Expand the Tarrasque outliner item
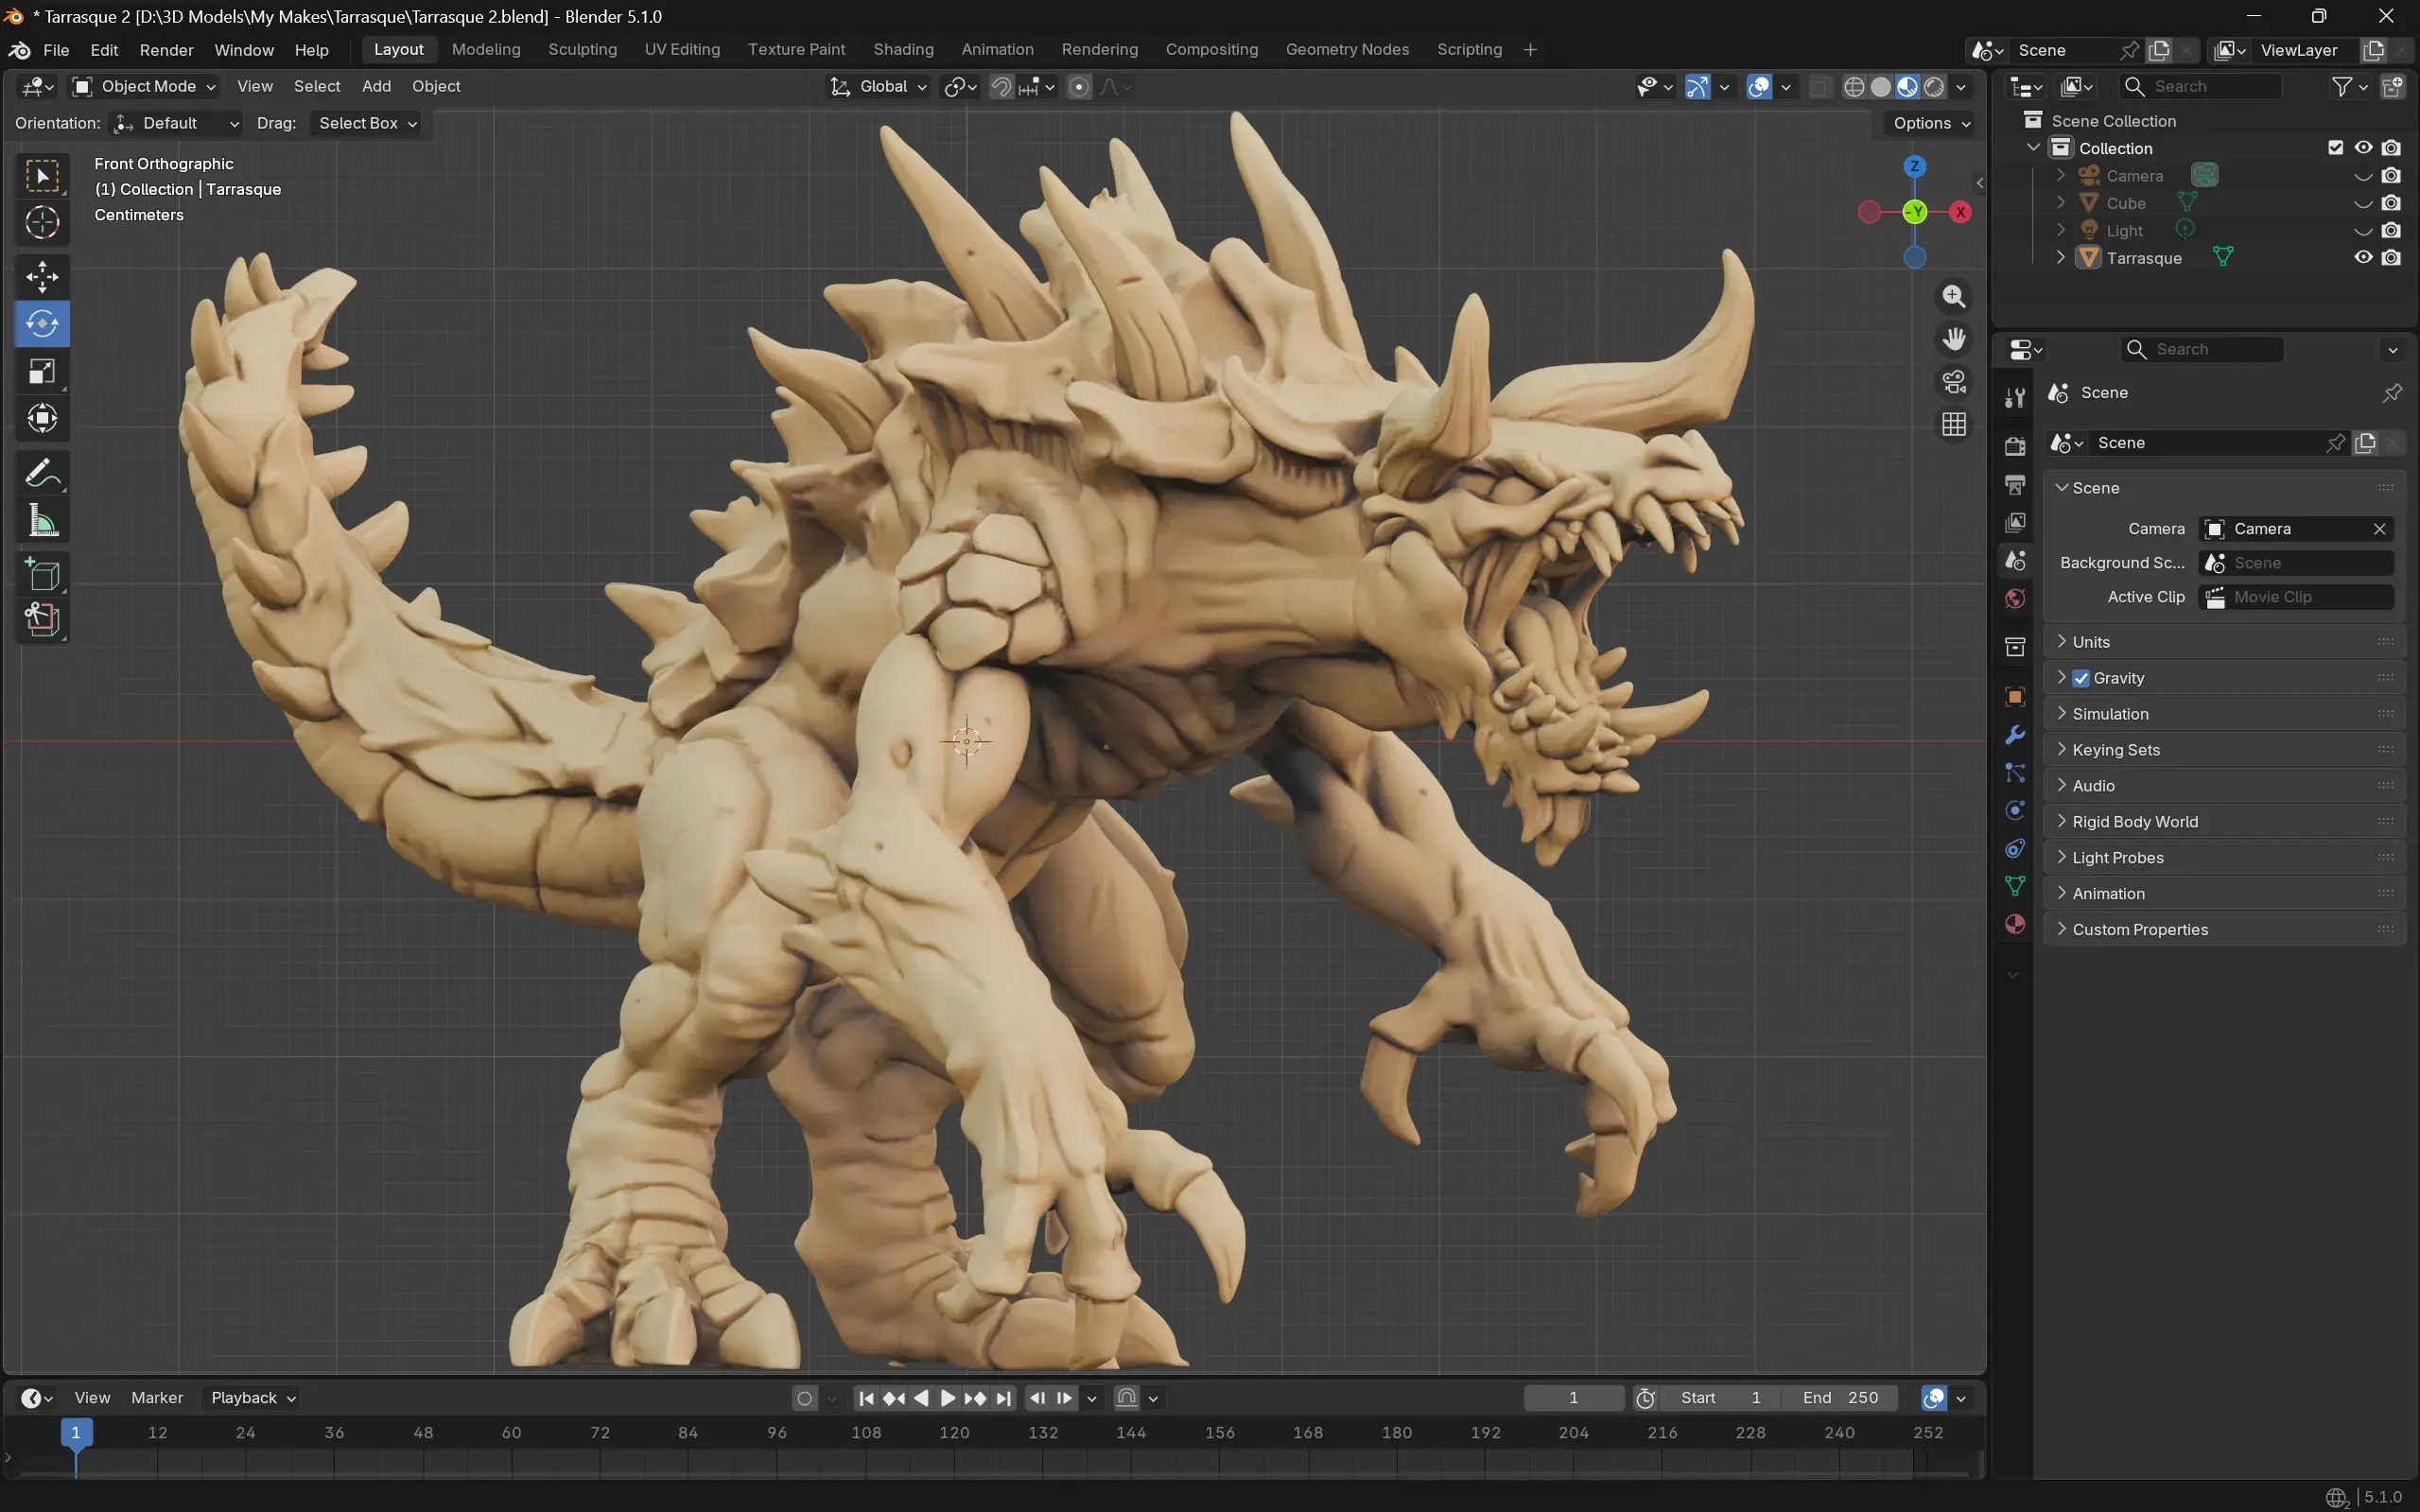The width and height of the screenshot is (2420, 1512). [x=2060, y=258]
